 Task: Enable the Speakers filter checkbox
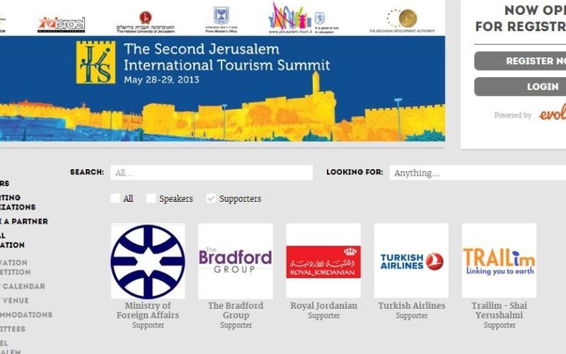151,199
